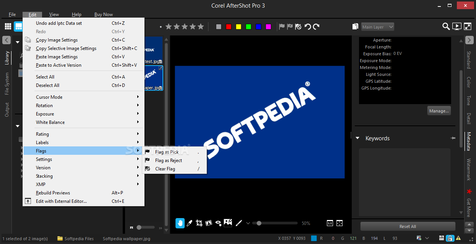Click the layers copy icon beside Main Layer
Viewport: 476px width, 244px height.
356,26
